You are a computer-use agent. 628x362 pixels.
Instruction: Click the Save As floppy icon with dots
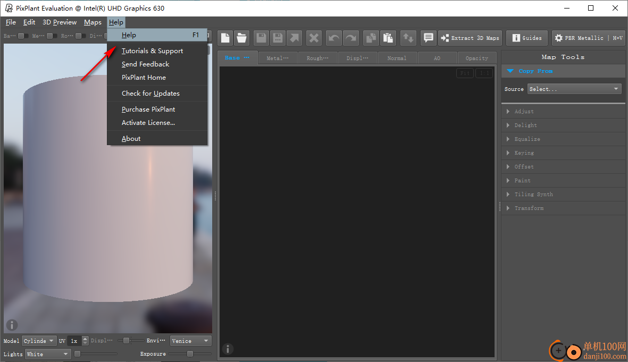pyautogui.click(x=278, y=38)
